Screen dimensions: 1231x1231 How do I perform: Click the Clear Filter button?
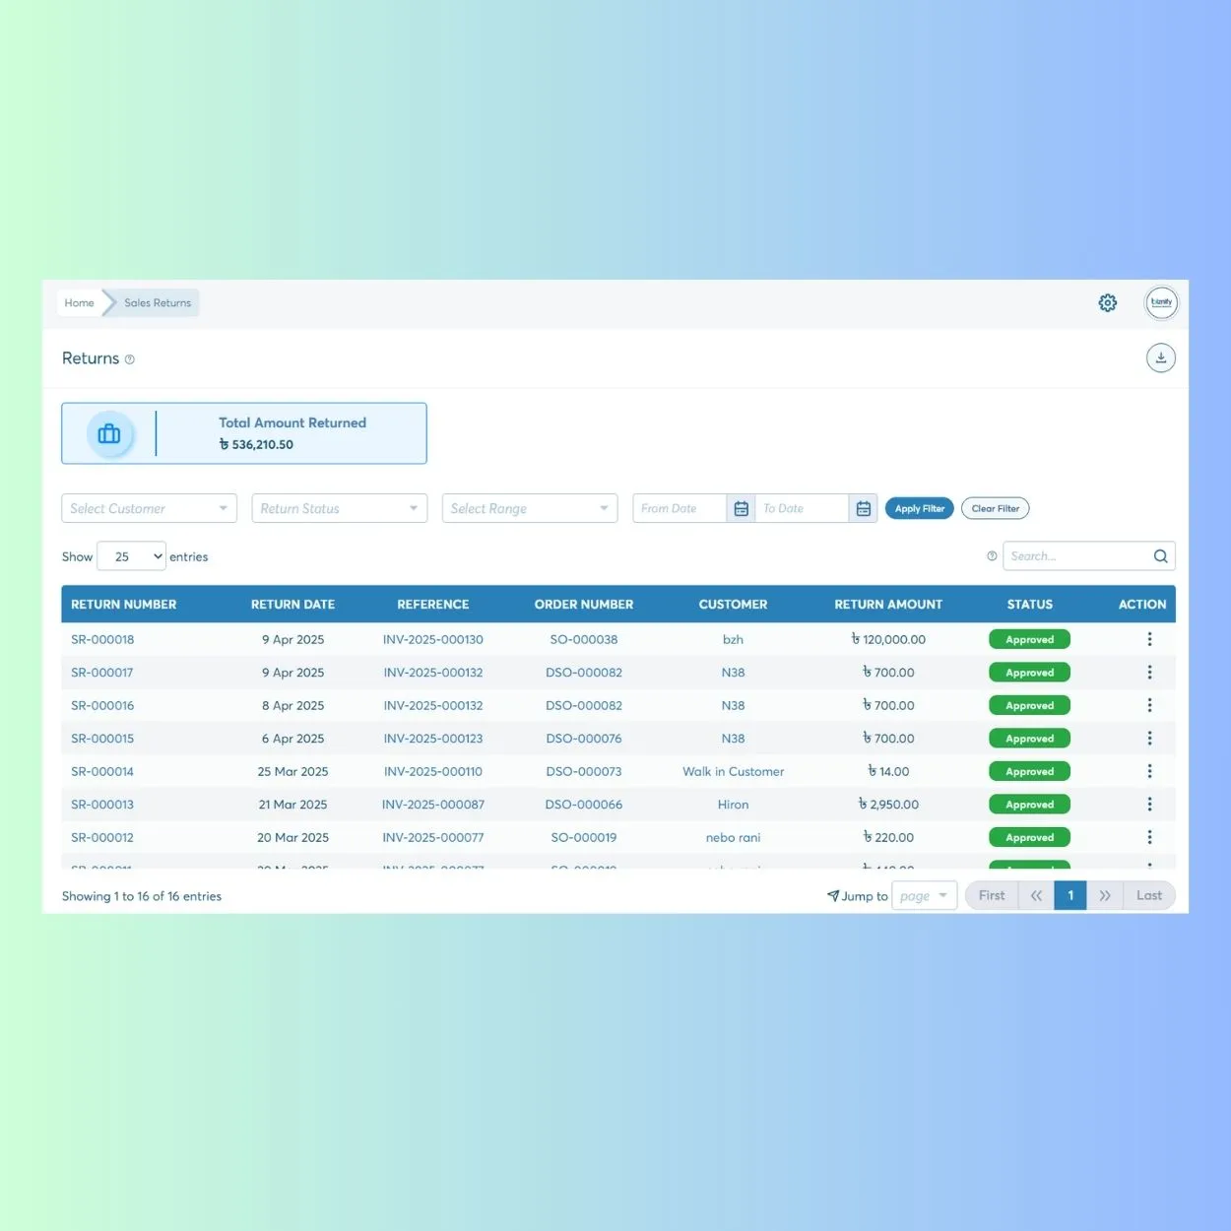tap(995, 507)
